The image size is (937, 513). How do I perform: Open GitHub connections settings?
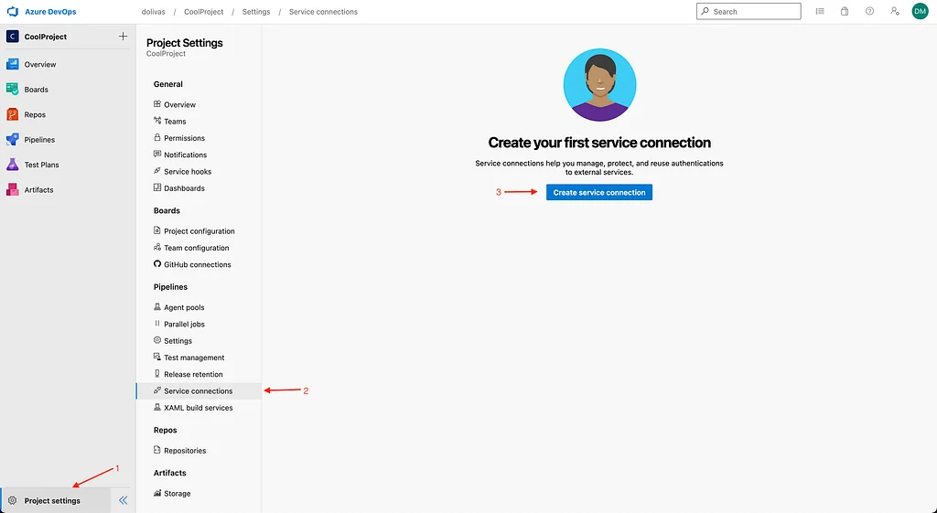pyautogui.click(x=199, y=264)
